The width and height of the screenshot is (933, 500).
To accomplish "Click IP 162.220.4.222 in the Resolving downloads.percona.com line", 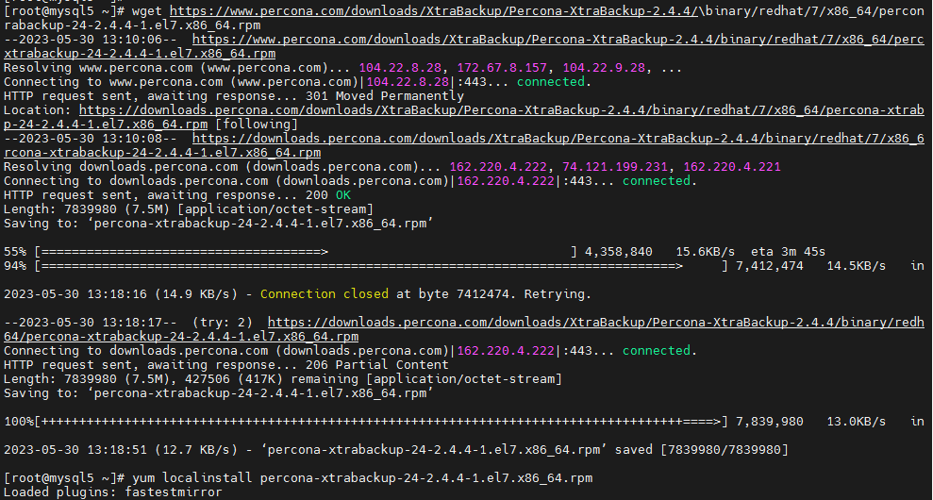I will point(498,167).
